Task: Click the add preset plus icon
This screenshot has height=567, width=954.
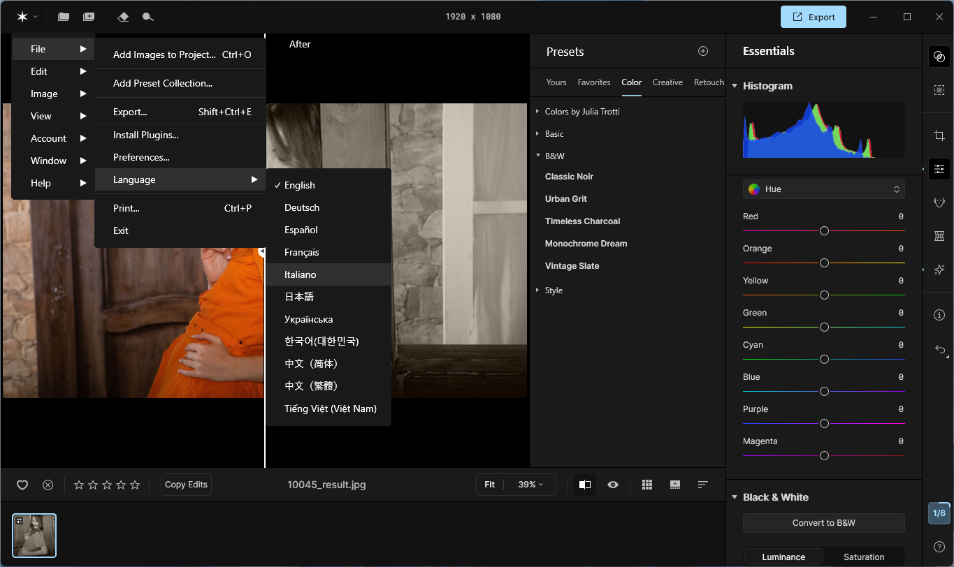Action: click(x=703, y=51)
